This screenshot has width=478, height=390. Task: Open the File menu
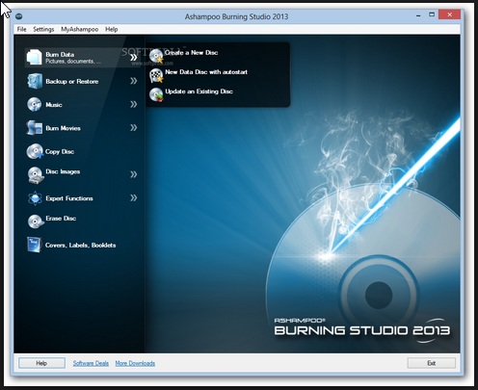click(21, 29)
